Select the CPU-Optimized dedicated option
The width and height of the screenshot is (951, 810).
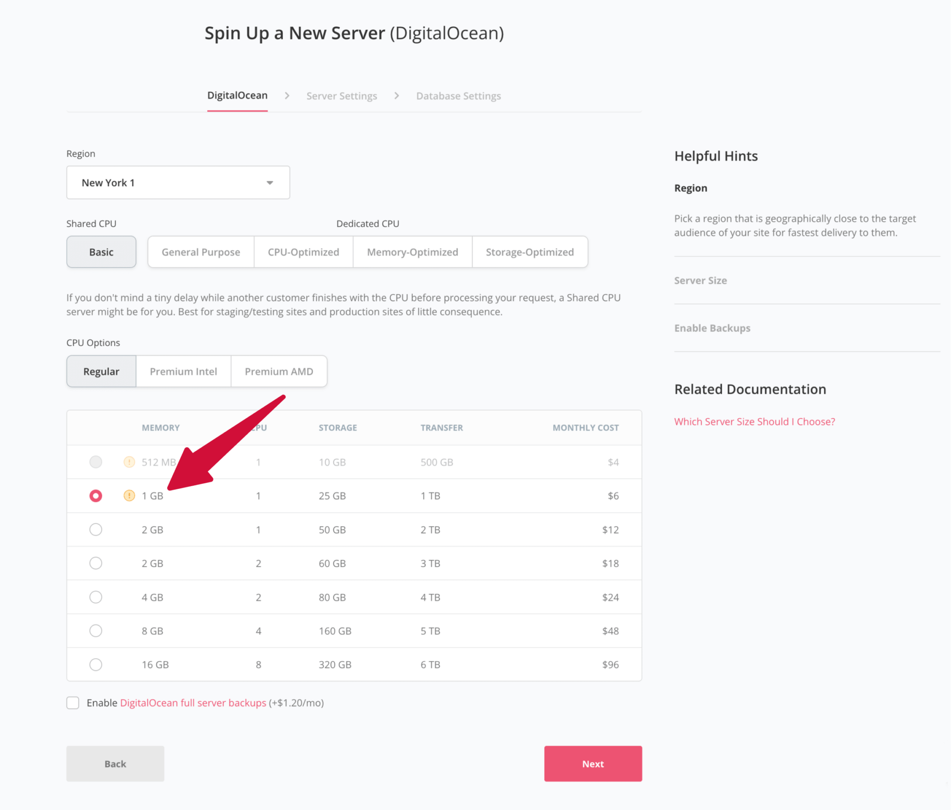303,252
